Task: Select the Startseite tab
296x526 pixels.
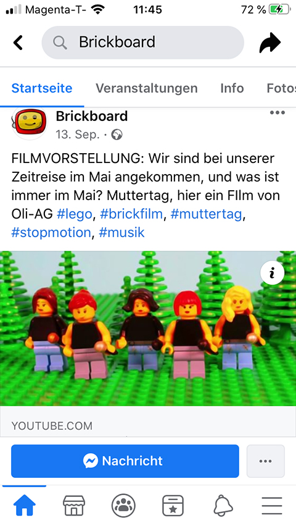Action: 42,88
